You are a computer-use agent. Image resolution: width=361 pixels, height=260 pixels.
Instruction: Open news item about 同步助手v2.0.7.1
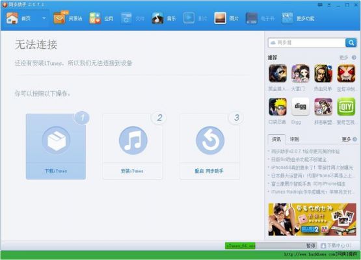tap(305, 151)
